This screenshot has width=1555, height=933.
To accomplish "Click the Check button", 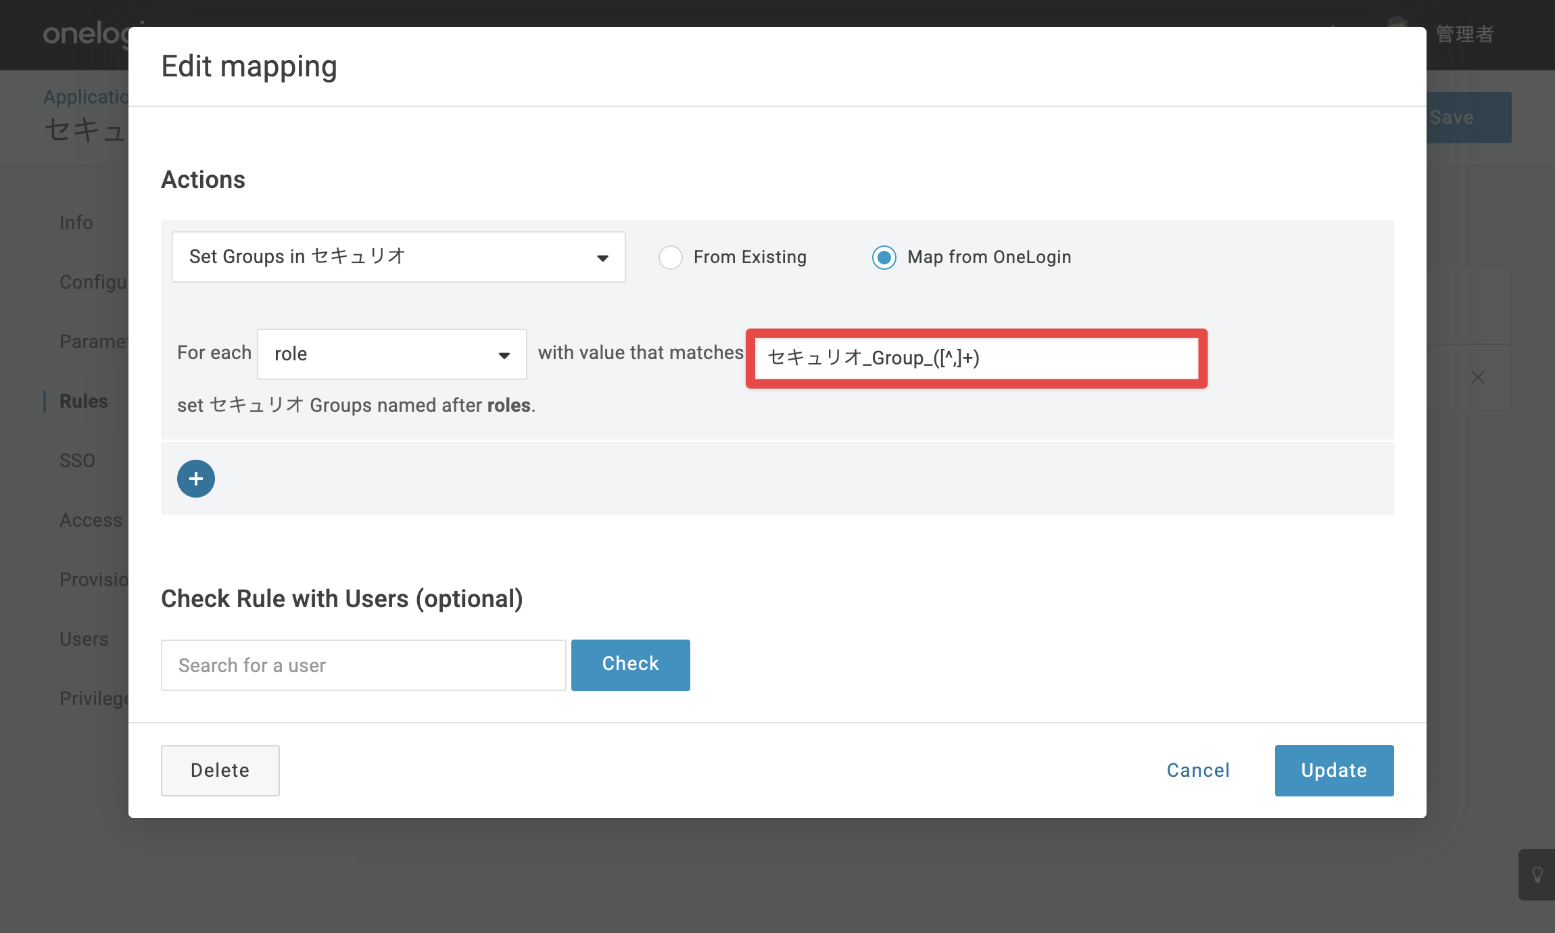I will [631, 665].
